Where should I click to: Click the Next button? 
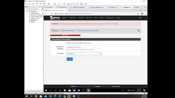click(70, 59)
